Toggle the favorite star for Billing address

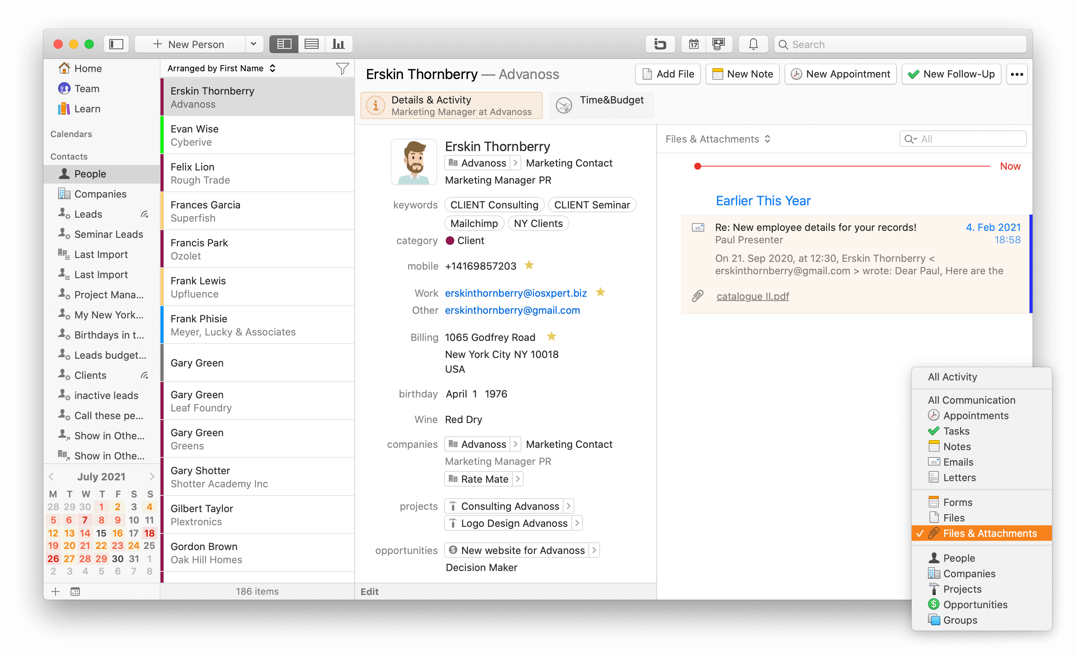(552, 336)
